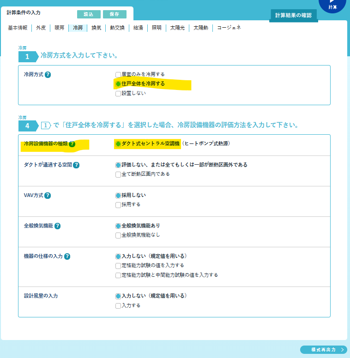This screenshot has width=350, height=358.
Task: Select 全て断熱区画内である option
Action: [x=118, y=174]
